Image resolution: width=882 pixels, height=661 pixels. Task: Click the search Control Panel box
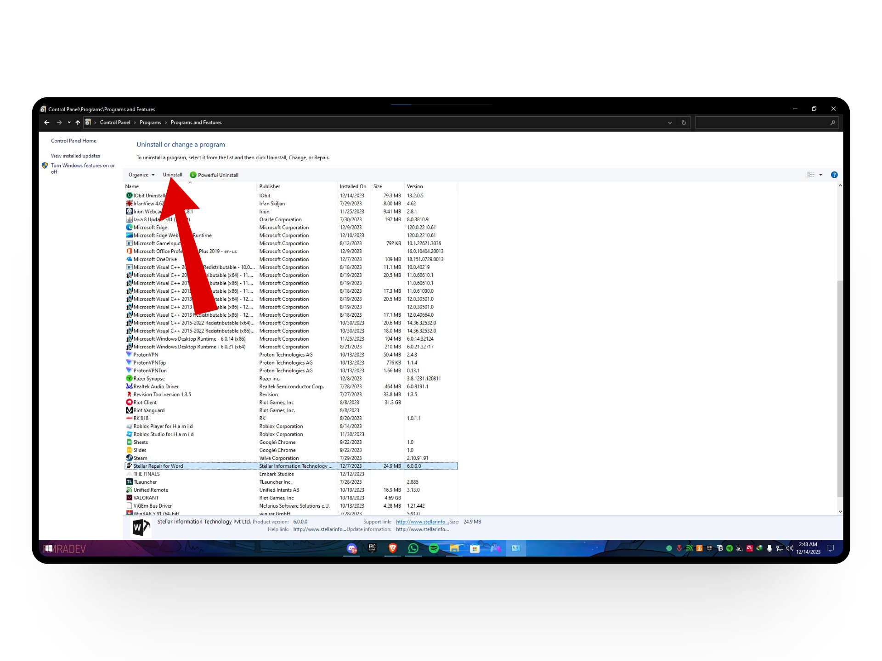(x=763, y=123)
